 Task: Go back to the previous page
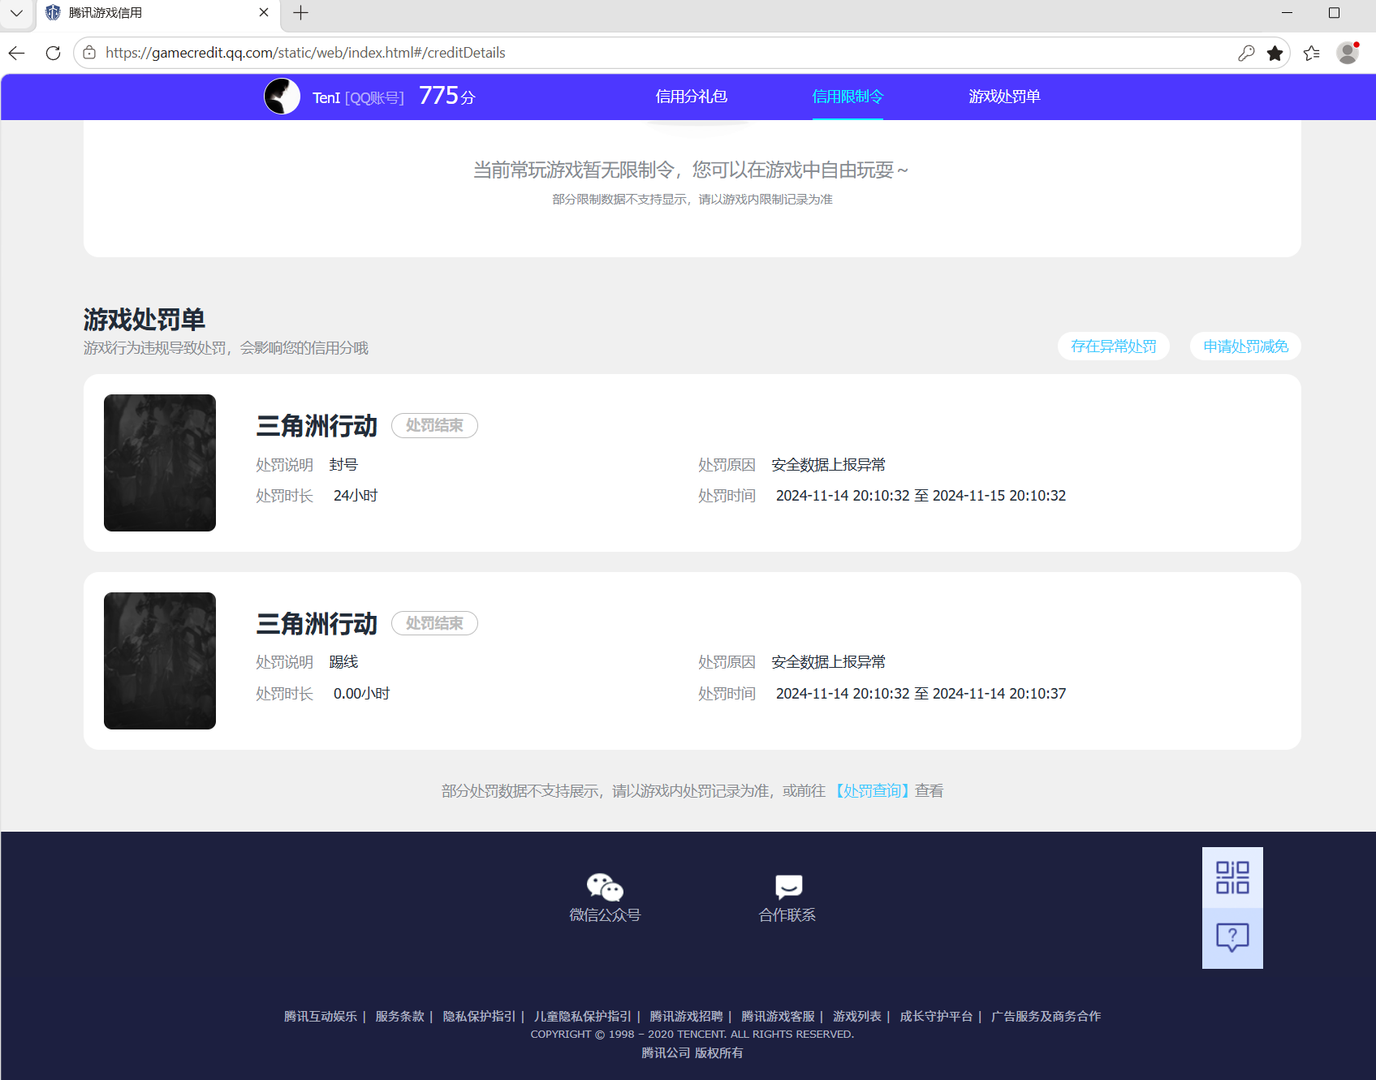click(17, 53)
